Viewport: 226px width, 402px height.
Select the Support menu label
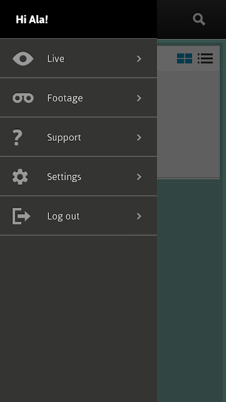(x=64, y=138)
